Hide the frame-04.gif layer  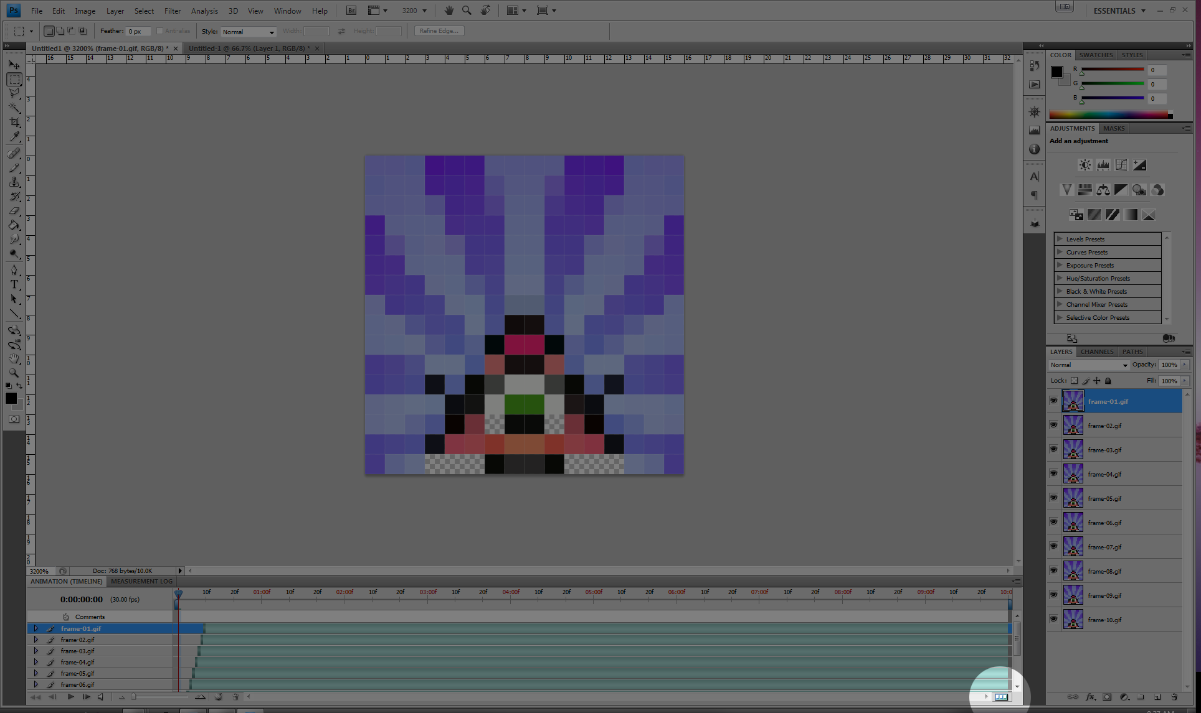[1053, 473]
